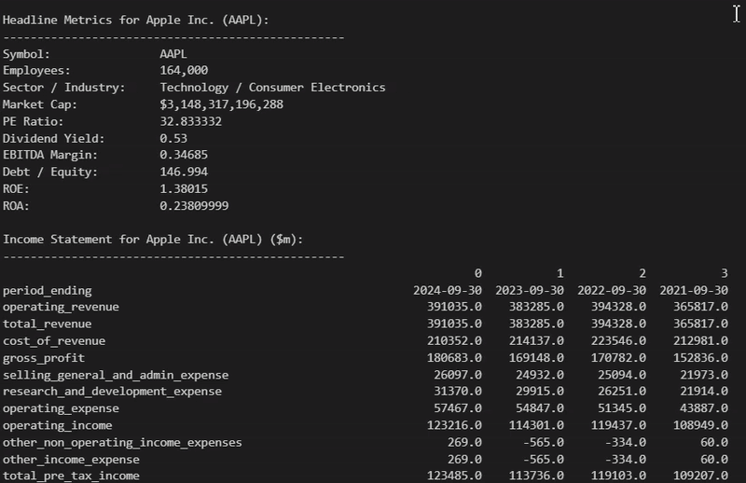Click the 'Symbol:' label

point(26,54)
